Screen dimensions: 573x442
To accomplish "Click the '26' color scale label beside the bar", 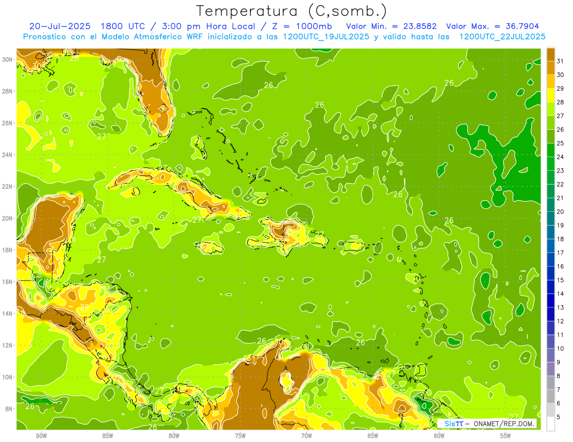I will click(561, 130).
